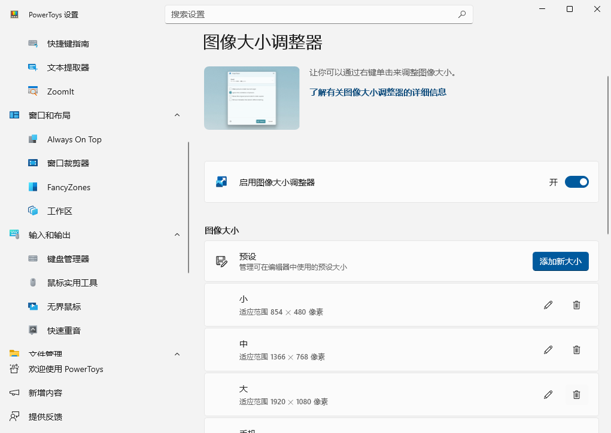
Task: Collapse the 窗口和布局 section
Action: 177,115
